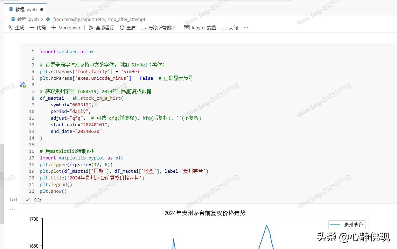Click line number 7 in the gutter
Screen dimensions: 397x249
pos(33,91)
